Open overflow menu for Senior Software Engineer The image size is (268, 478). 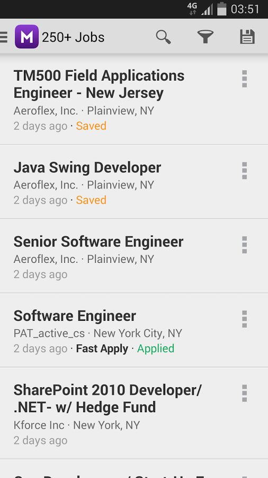(x=245, y=245)
